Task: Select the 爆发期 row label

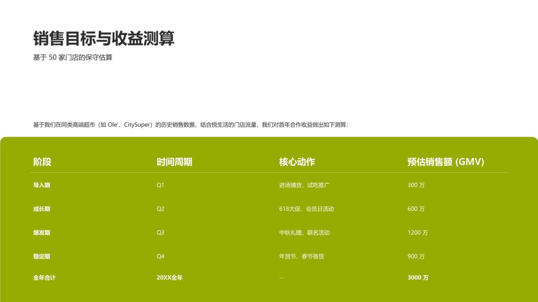Action: pos(42,233)
